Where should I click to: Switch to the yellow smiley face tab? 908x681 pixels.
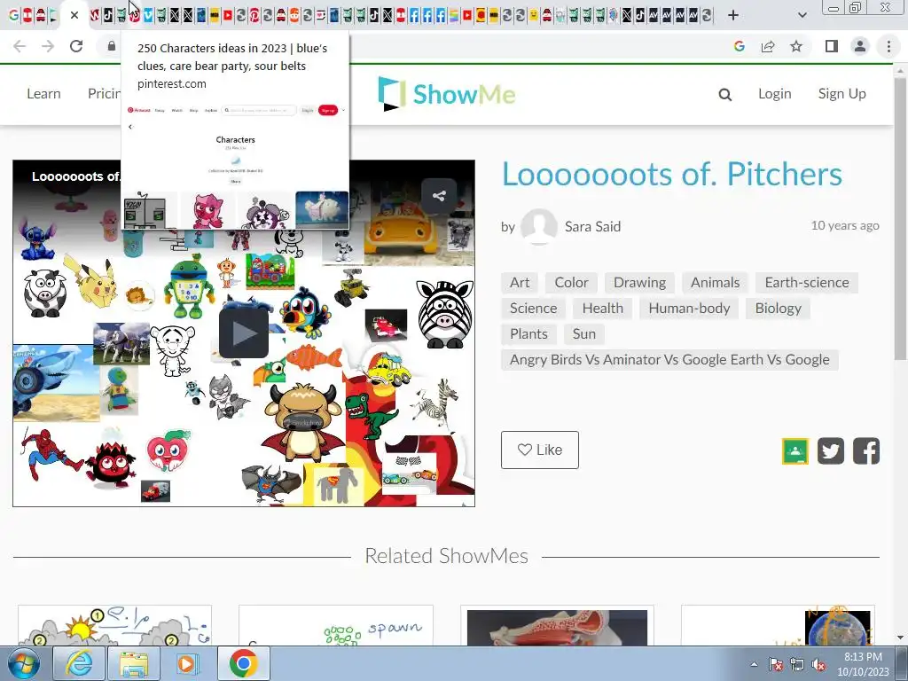point(533,15)
